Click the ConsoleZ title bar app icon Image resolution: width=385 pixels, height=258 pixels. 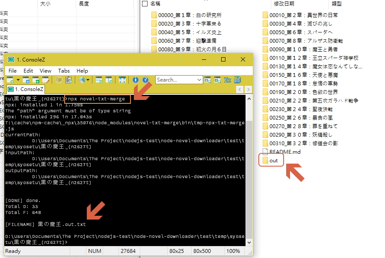pyautogui.click(x=11, y=59)
